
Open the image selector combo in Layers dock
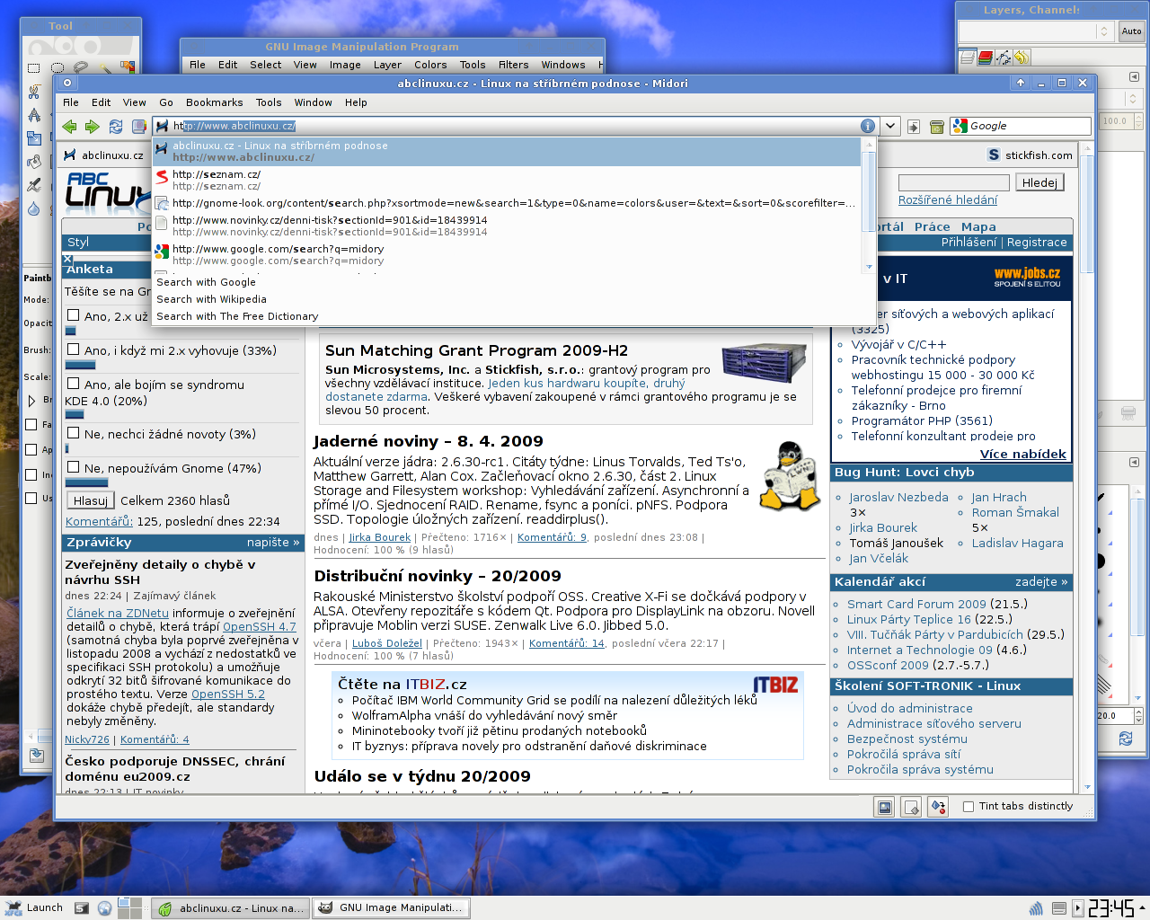(1036, 31)
